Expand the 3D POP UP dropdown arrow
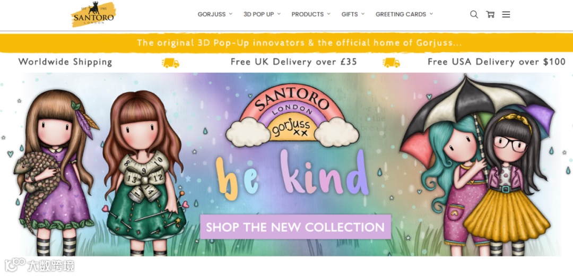 (279, 14)
